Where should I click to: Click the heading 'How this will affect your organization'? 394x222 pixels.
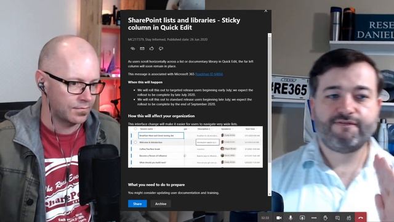pyautogui.click(x=161, y=116)
